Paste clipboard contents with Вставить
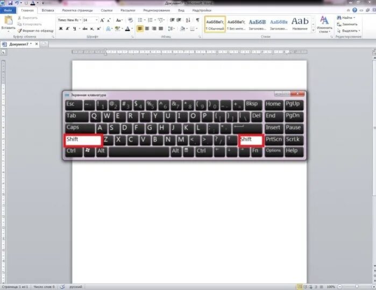Viewport: 376px width, 290px height. (x=8, y=24)
